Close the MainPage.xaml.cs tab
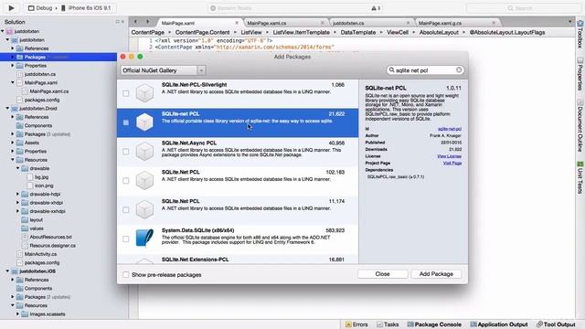 [323, 23]
